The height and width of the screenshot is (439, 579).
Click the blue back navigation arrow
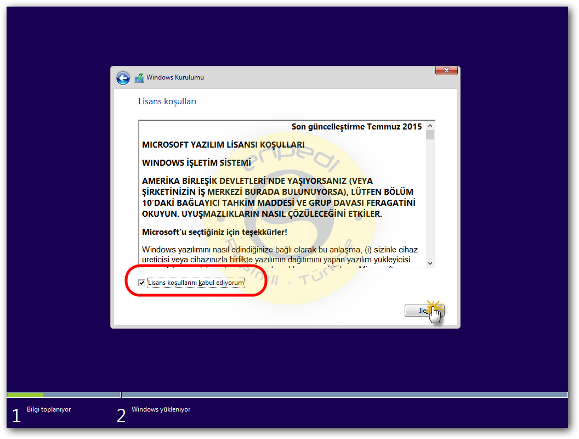[x=123, y=77]
